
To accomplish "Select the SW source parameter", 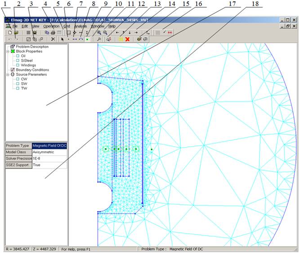I will click(24, 84).
